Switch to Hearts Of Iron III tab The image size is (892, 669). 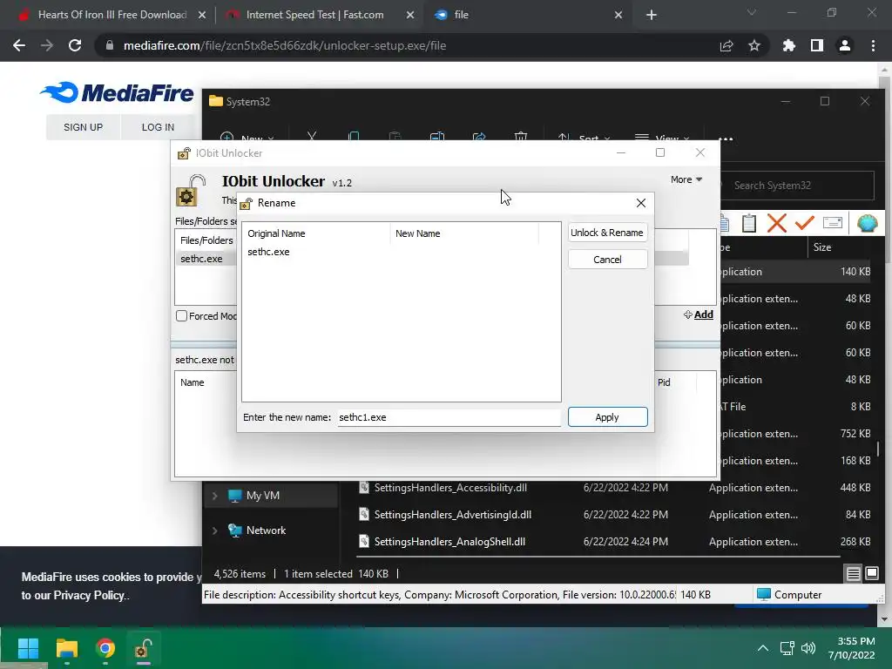tap(112, 15)
